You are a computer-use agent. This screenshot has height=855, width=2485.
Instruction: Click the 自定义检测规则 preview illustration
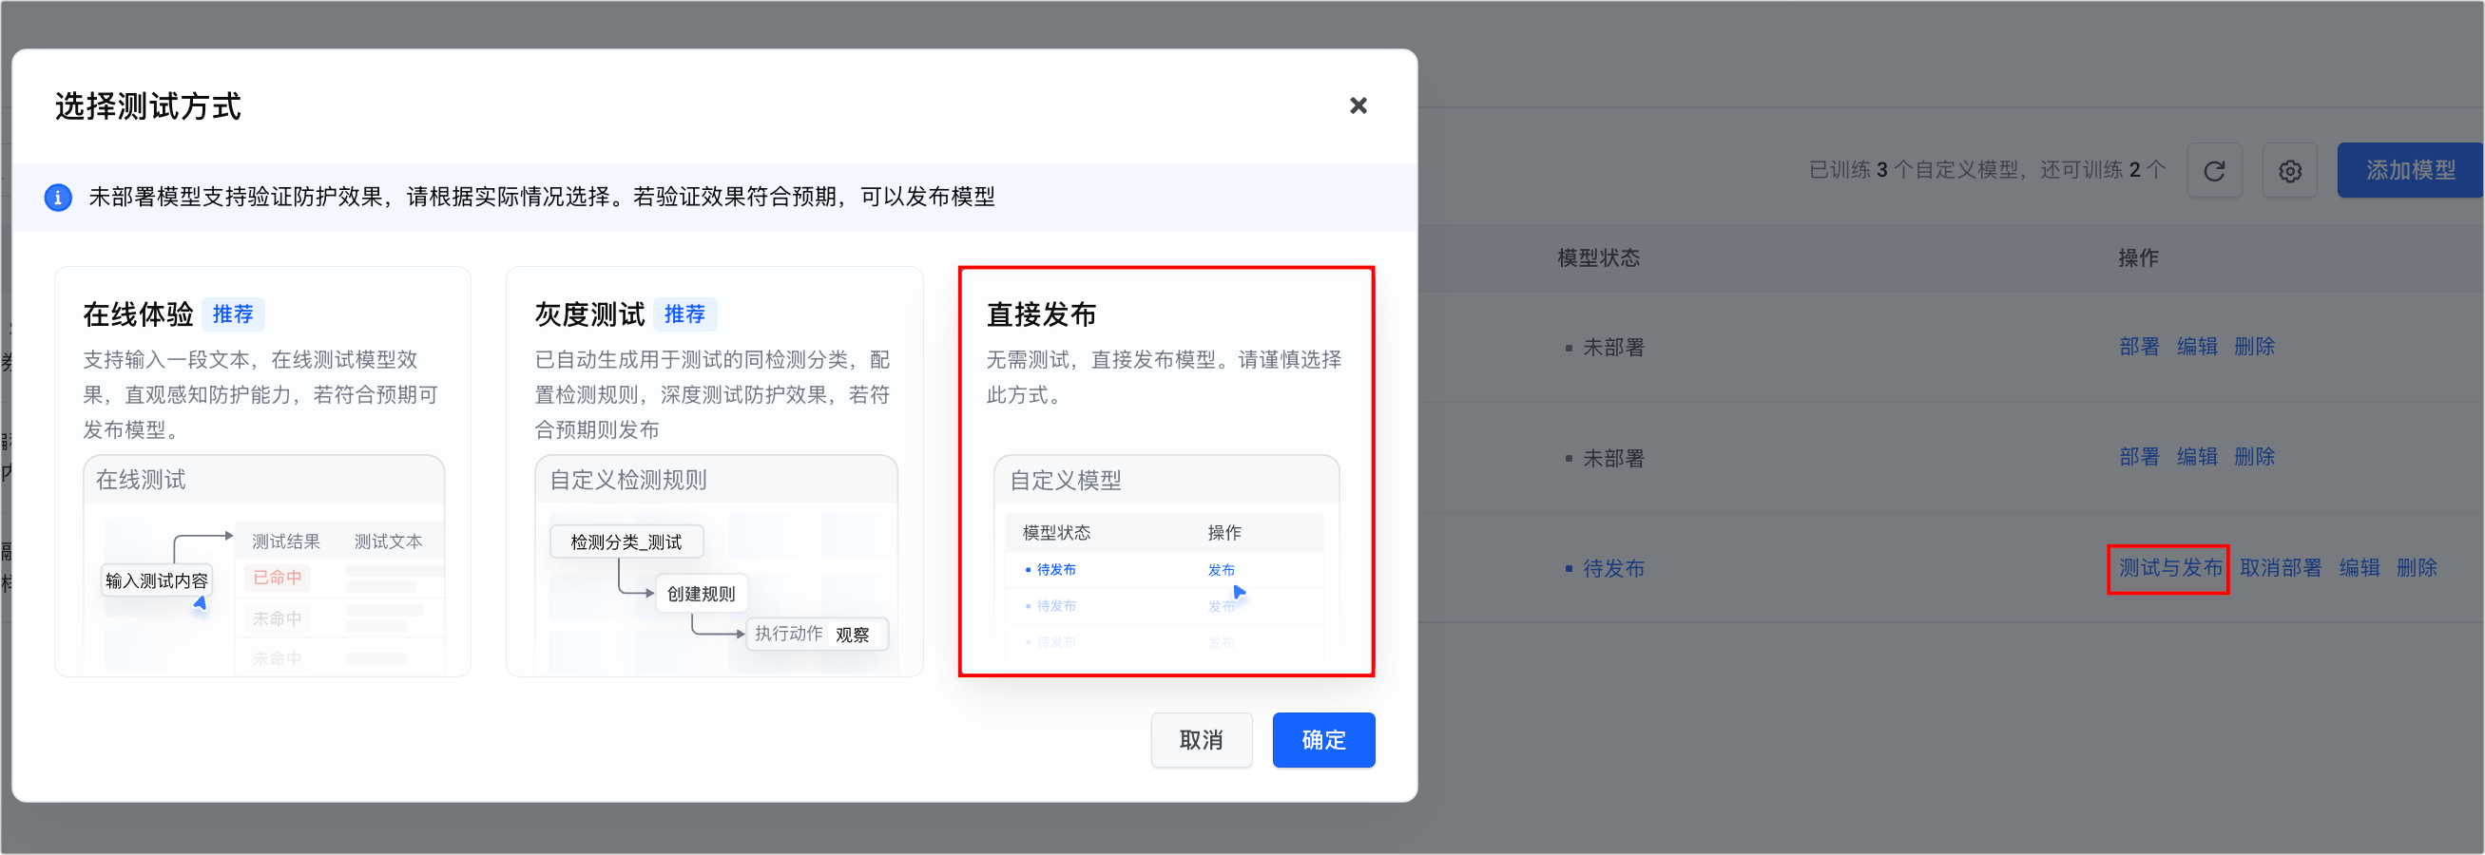tap(715, 569)
